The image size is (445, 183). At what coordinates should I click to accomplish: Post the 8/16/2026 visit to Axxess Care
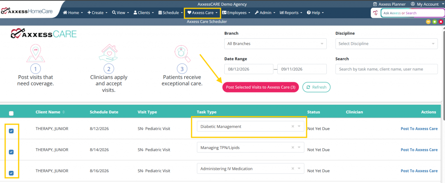coord(419,171)
